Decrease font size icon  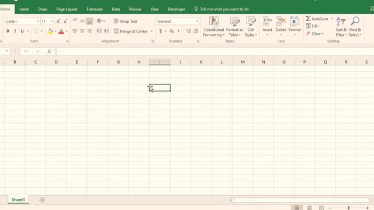[65, 21]
